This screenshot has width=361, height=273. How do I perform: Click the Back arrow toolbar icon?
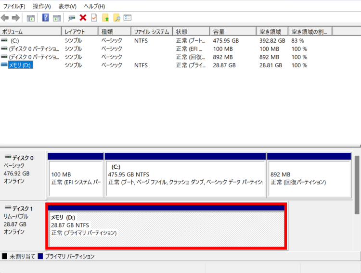5,18
